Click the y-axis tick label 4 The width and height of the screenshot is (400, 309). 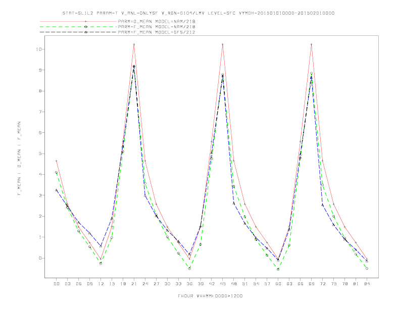click(x=40, y=175)
